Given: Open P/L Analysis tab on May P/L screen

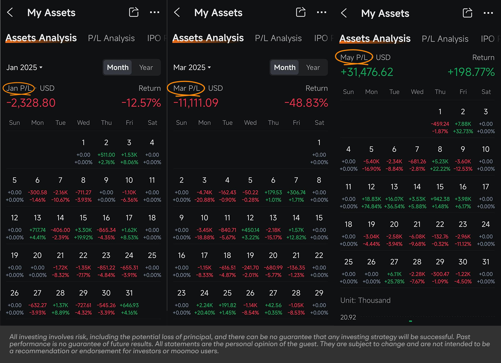Looking at the screenshot, I should pos(445,39).
